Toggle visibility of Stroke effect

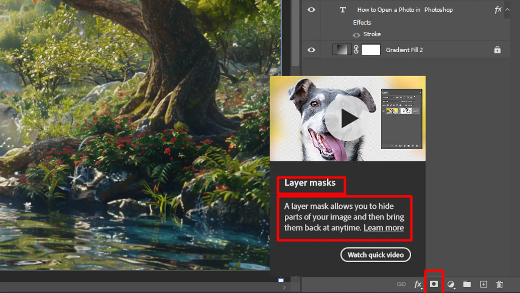356,34
